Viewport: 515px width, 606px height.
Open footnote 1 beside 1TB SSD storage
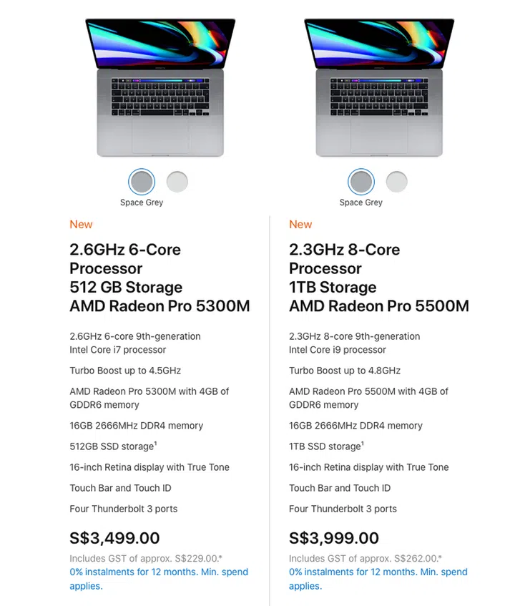click(x=363, y=444)
